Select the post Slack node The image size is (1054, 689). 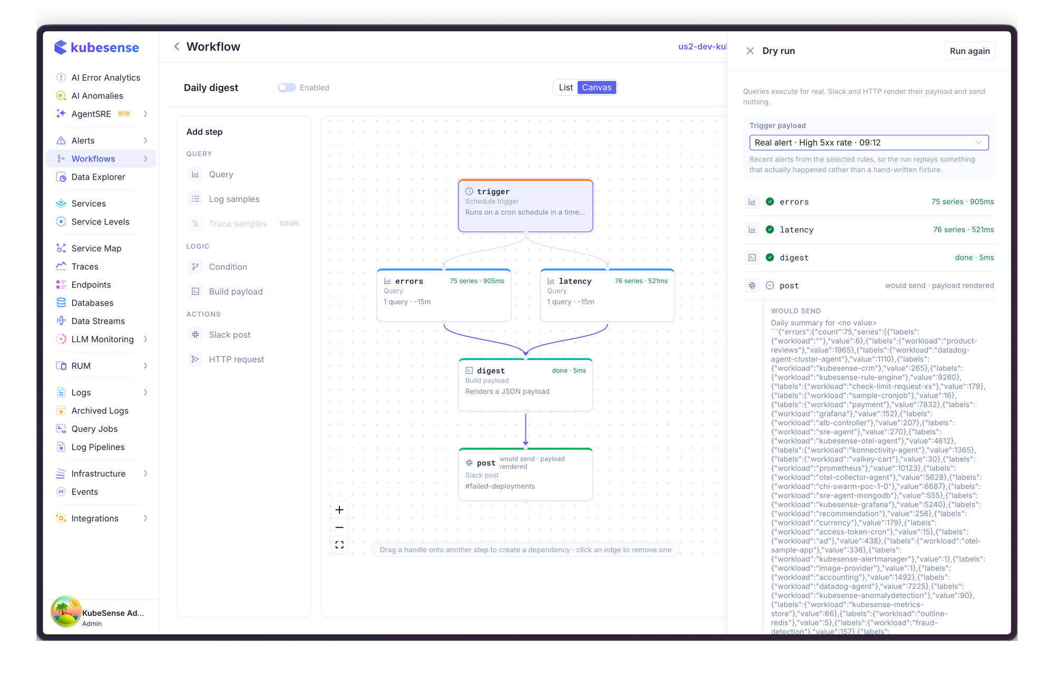(525, 474)
